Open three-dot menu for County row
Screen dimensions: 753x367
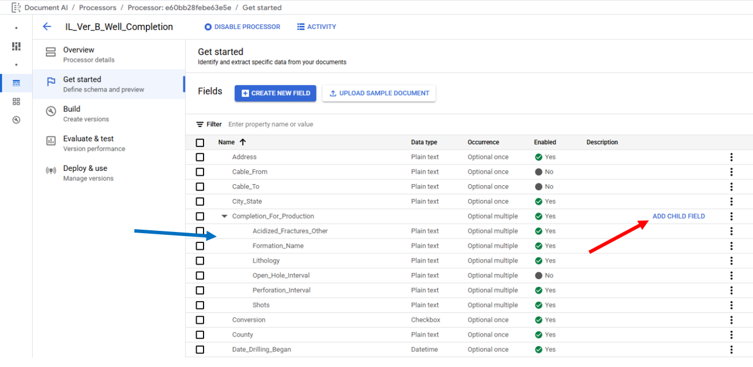click(x=731, y=335)
